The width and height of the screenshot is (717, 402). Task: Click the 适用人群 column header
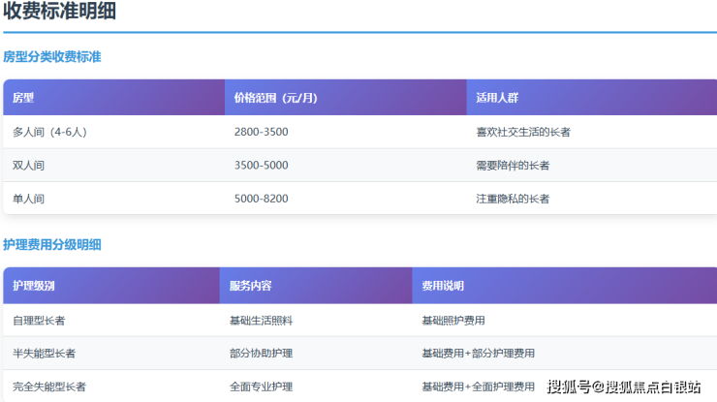tap(498, 98)
